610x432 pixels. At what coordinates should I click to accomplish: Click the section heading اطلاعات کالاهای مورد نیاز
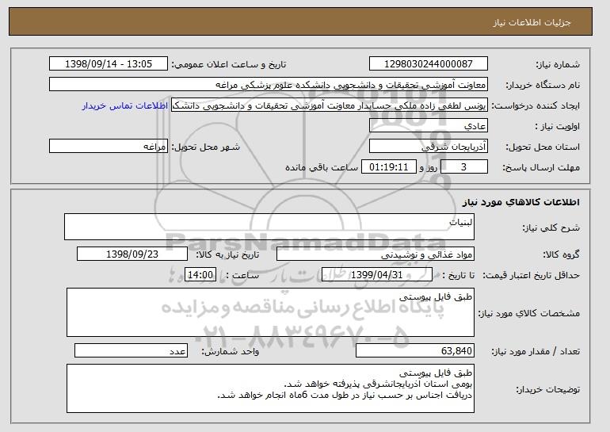click(521, 202)
